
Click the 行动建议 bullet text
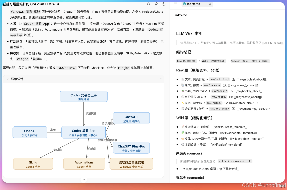coord(87,44)
